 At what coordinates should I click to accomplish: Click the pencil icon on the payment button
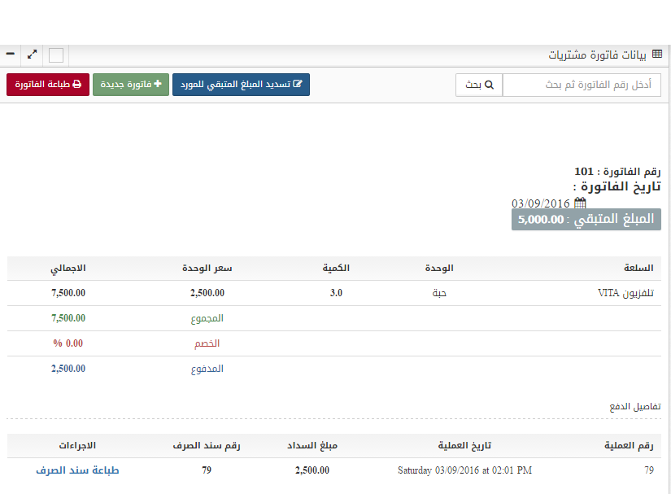pyautogui.click(x=298, y=84)
